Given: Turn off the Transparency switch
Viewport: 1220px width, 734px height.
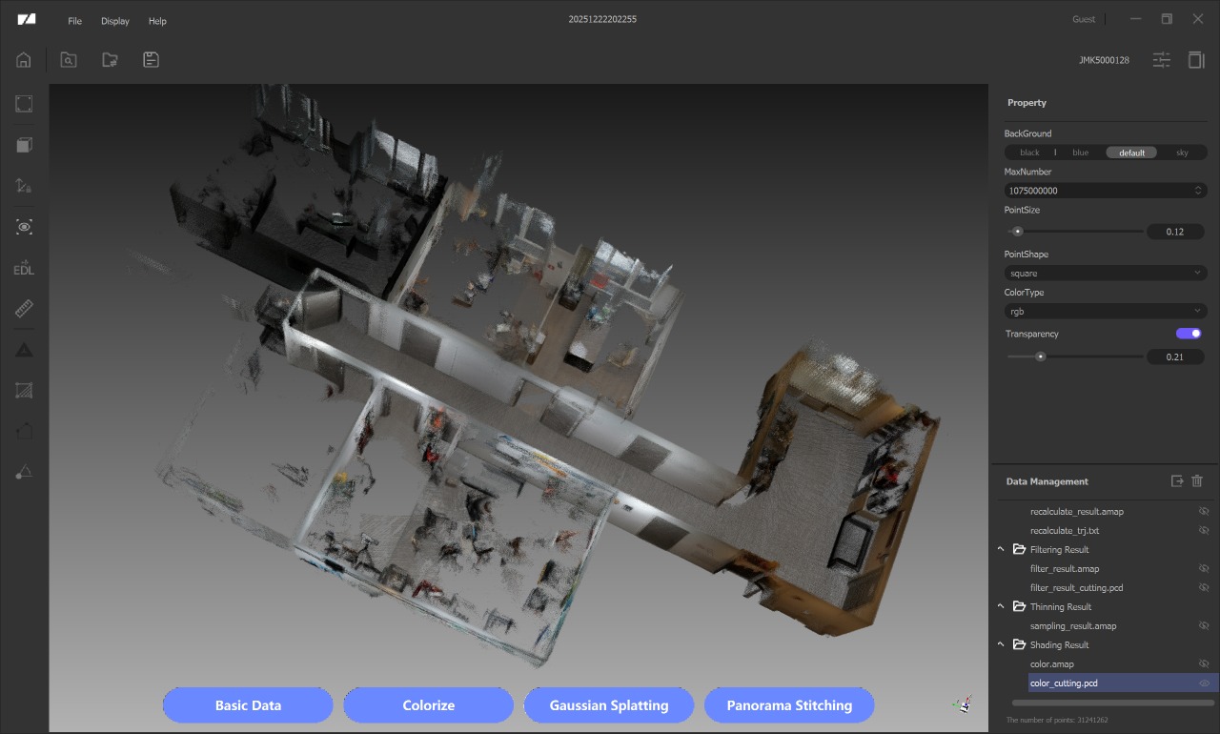Looking at the screenshot, I should click(1189, 334).
